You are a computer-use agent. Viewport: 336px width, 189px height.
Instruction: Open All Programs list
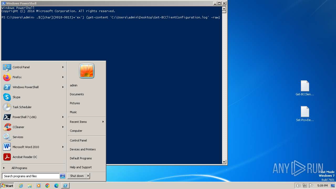pos(34,168)
